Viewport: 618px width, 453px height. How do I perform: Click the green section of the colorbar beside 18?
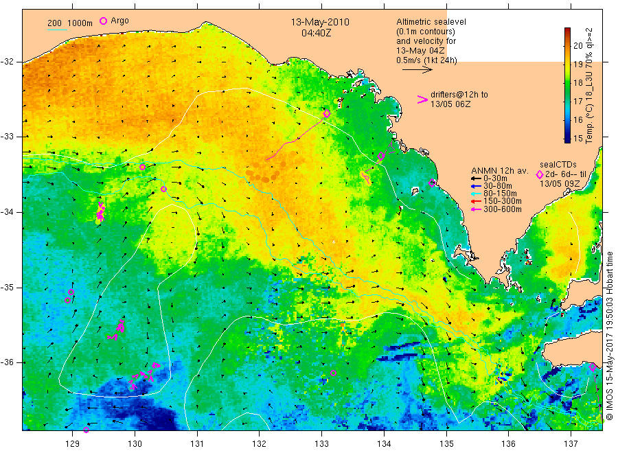click(567, 83)
